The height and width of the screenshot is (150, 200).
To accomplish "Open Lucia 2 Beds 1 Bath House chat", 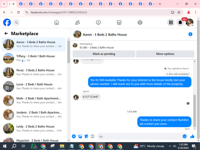I will coord(34,86).
